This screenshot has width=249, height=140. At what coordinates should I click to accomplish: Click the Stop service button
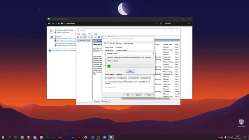coord(122,78)
